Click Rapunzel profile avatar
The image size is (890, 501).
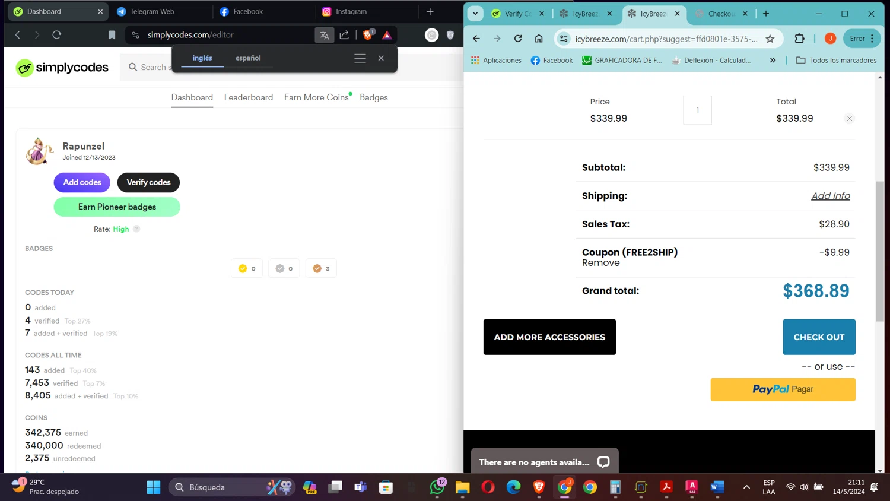(39, 151)
